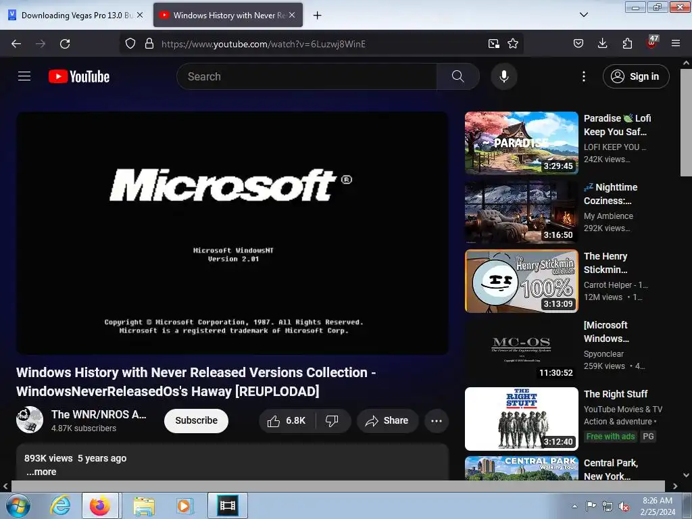Expand the list all tabs dropdown
Viewport: 692px width, 519px height.
click(583, 15)
